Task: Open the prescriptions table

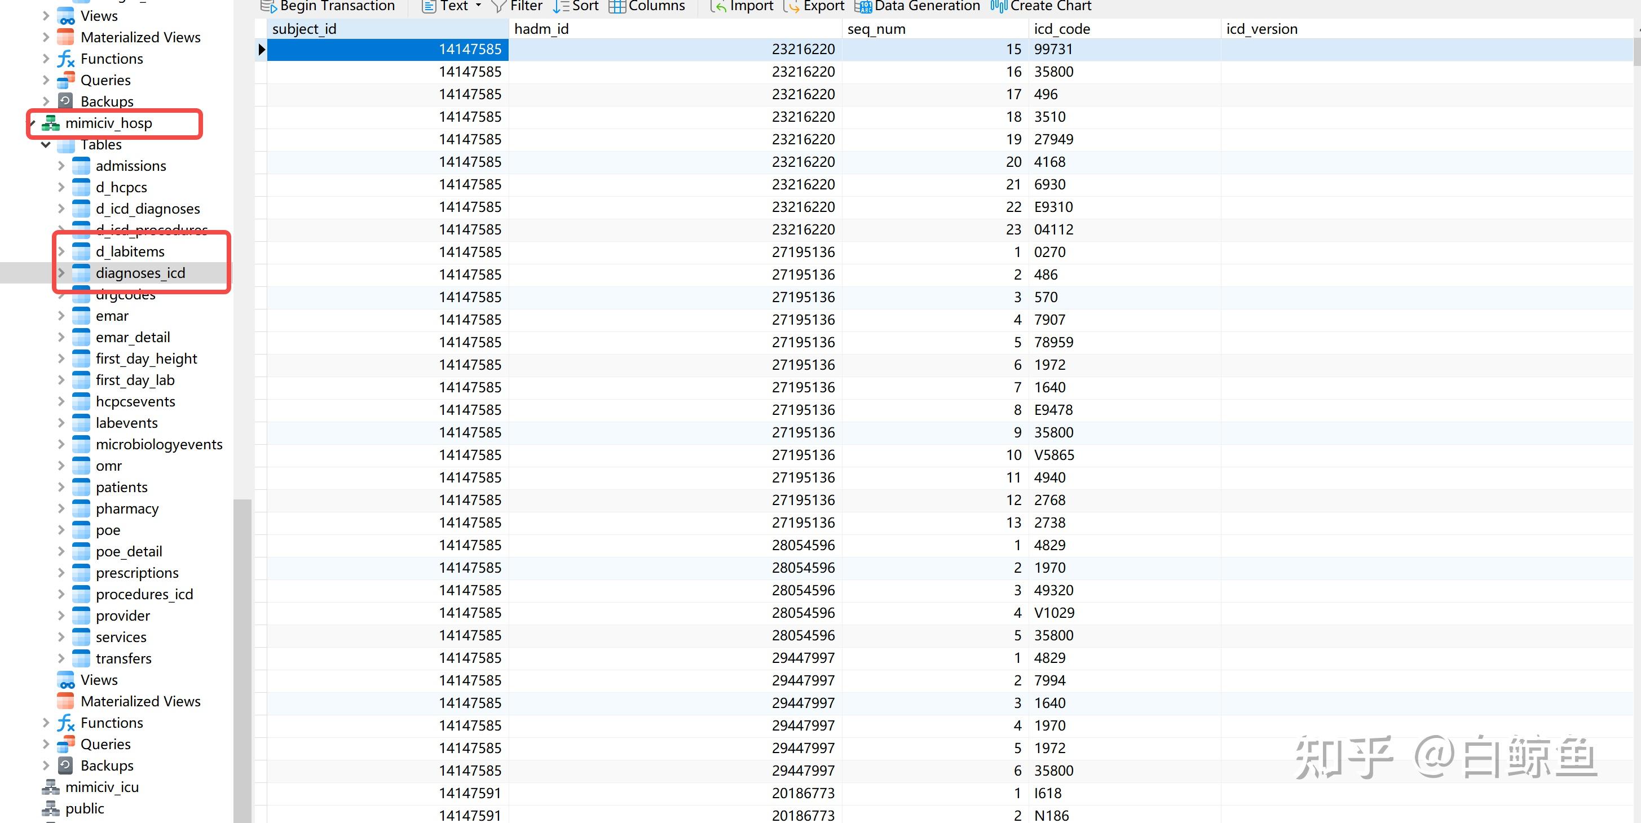Action: click(x=136, y=573)
